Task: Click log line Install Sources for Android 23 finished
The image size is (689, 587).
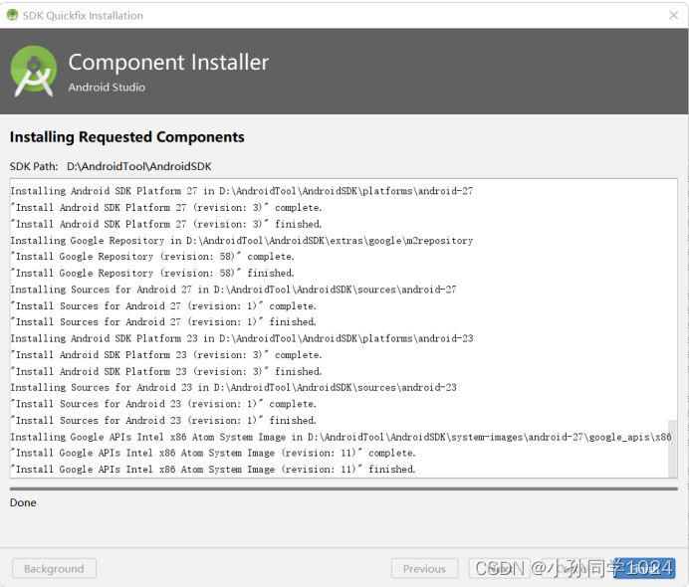Action: (x=163, y=420)
